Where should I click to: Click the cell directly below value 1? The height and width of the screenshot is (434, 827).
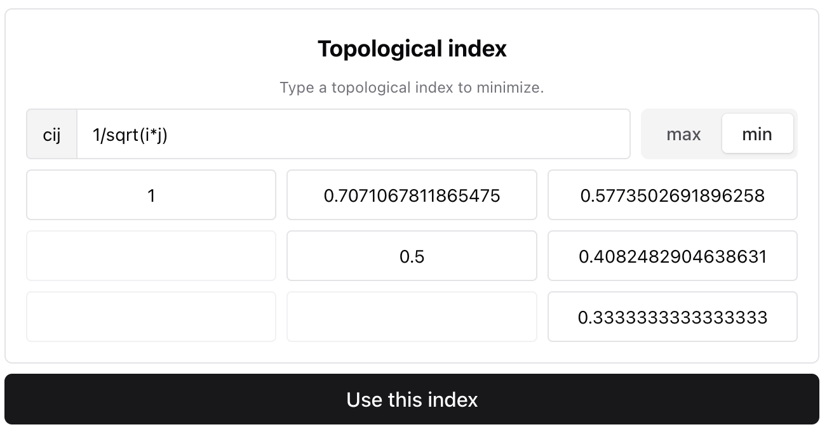tap(151, 256)
